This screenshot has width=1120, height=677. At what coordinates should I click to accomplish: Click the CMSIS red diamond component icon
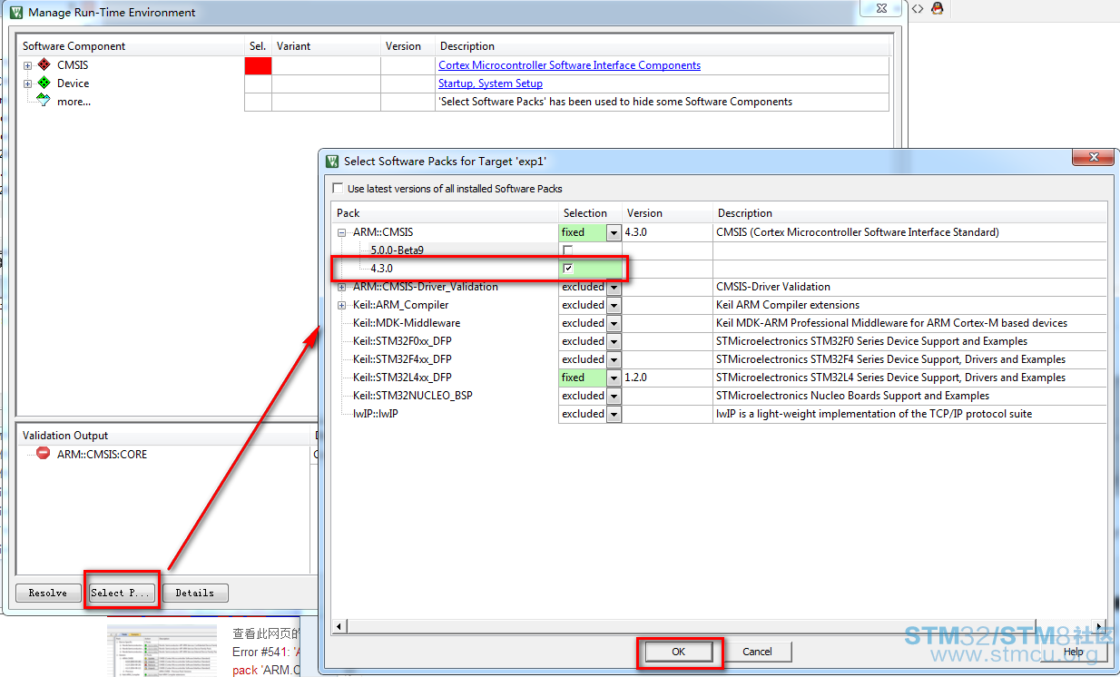click(44, 65)
